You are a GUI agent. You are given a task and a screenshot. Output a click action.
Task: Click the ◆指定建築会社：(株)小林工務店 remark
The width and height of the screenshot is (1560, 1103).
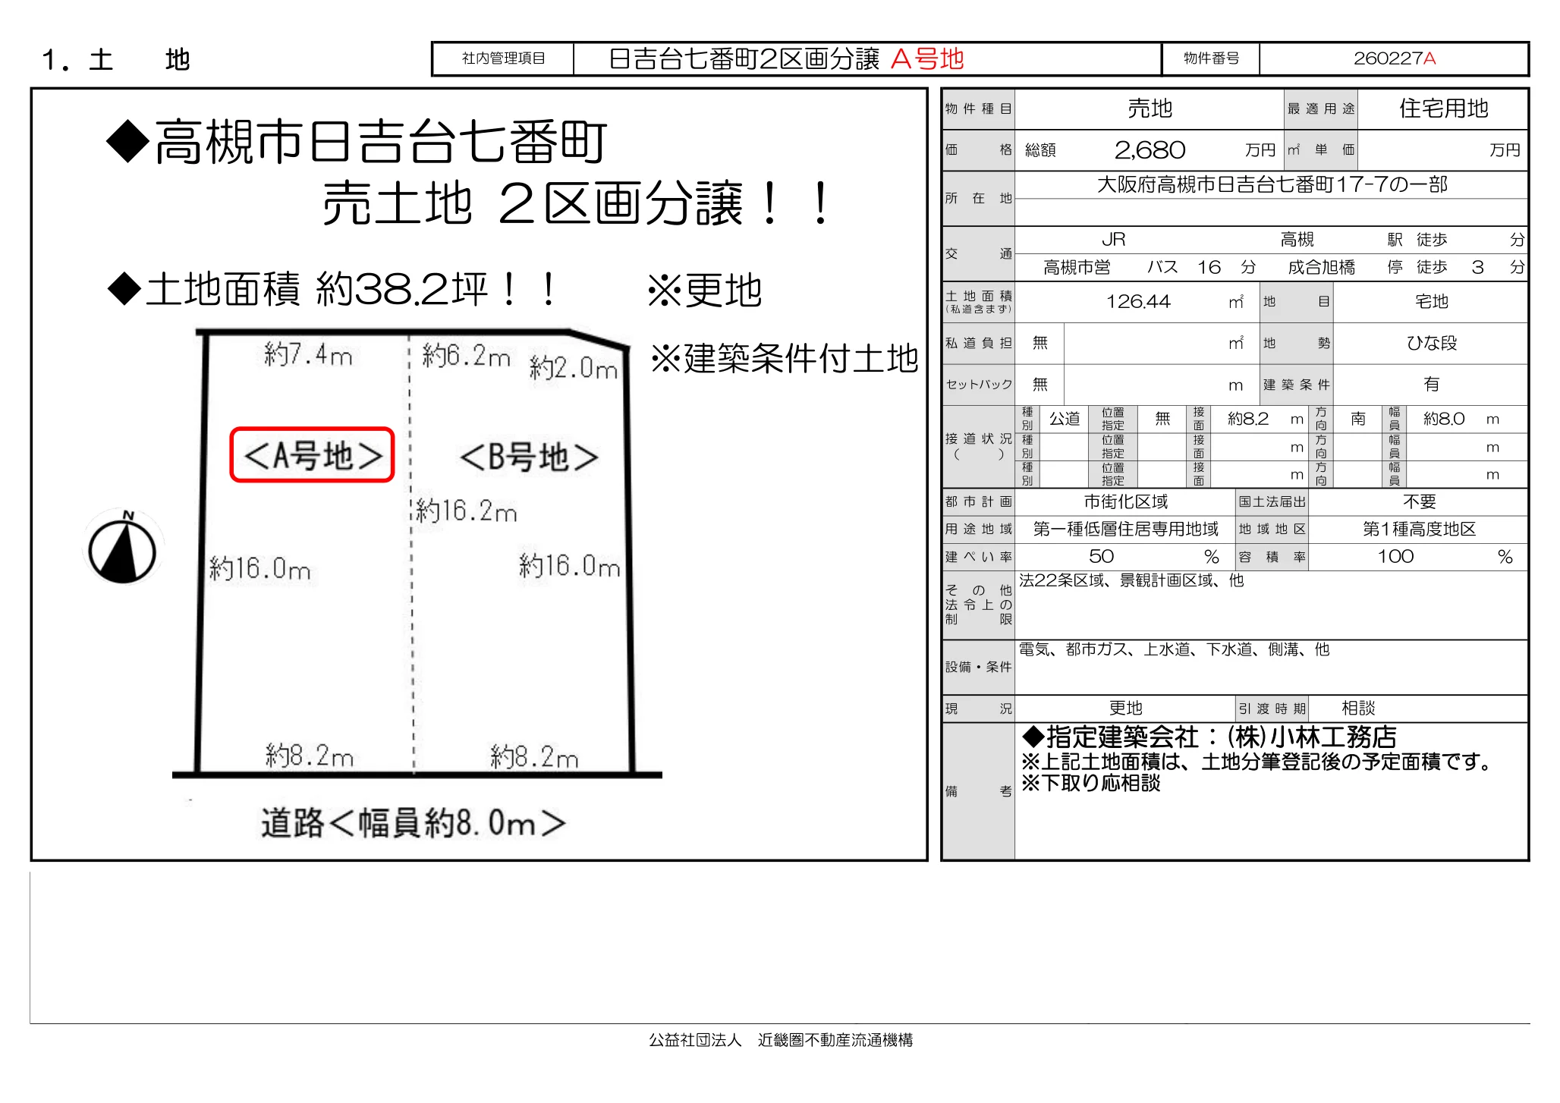[1209, 737]
